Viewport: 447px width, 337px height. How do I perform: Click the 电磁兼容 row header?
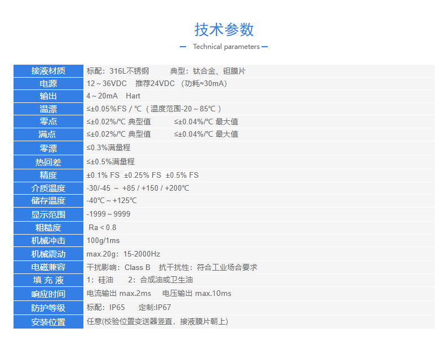[x=48, y=267]
